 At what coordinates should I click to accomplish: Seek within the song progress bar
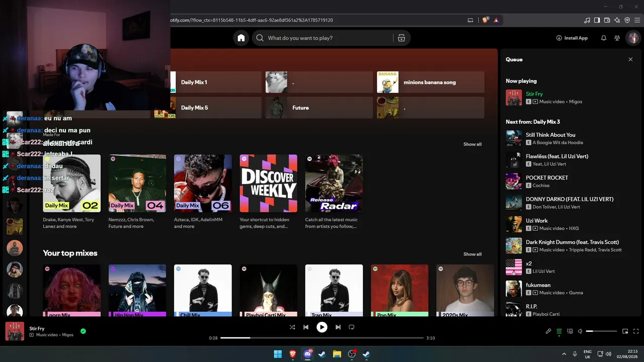322,338
